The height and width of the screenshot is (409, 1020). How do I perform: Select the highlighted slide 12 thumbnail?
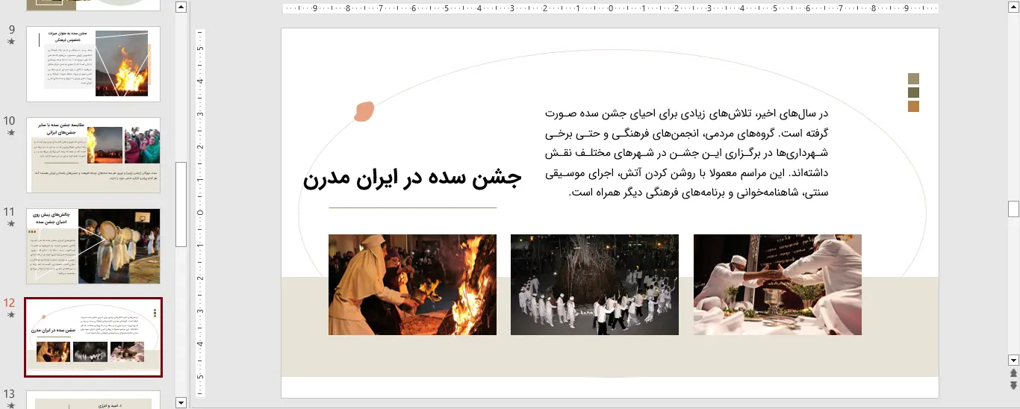93,337
